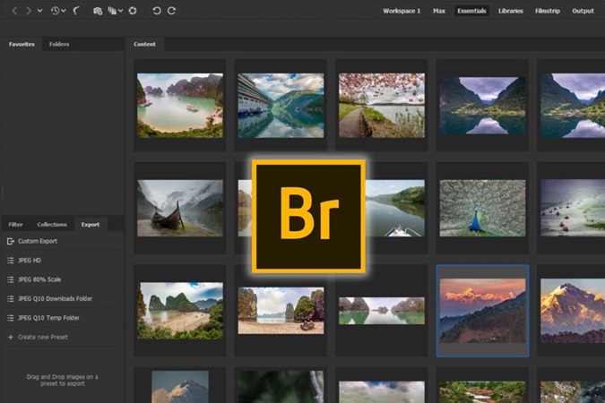The height and width of the screenshot is (403, 605).
Task: Select the peacock thumbnail
Action: click(x=482, y=208)
